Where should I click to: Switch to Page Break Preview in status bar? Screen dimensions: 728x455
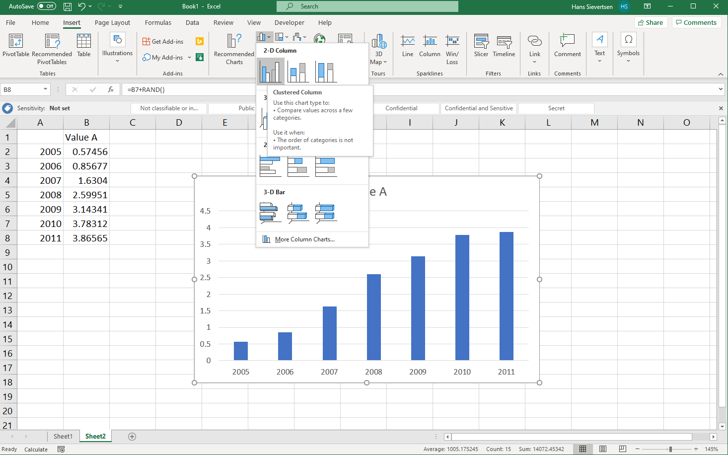point(622,449)
